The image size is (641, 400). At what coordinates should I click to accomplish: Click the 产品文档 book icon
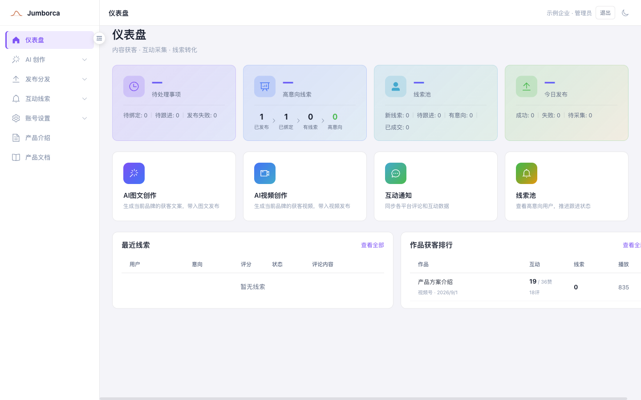[16, 157]
